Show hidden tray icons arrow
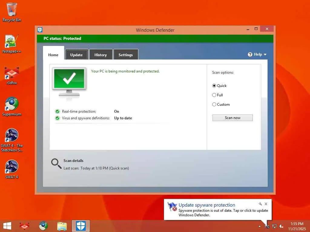 pyautogui.click(x=259, y=226)
